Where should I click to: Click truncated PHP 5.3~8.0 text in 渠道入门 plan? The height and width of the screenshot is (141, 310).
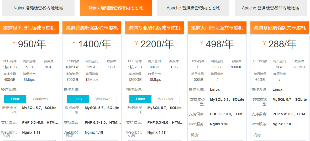coord(228,114)
